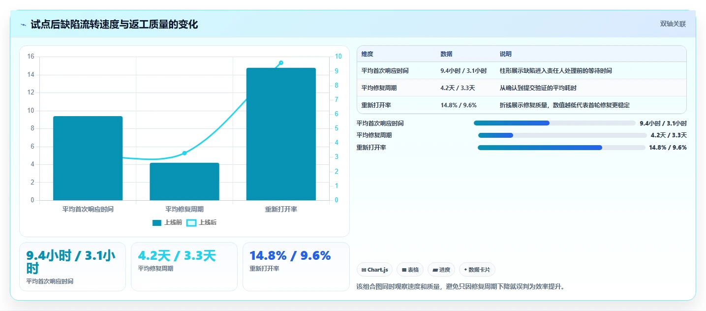Viewport: 706px width, 311px height.
Task: Click the tall 重新打开率 bar in the chart
Action: click(x=281, y=134)
